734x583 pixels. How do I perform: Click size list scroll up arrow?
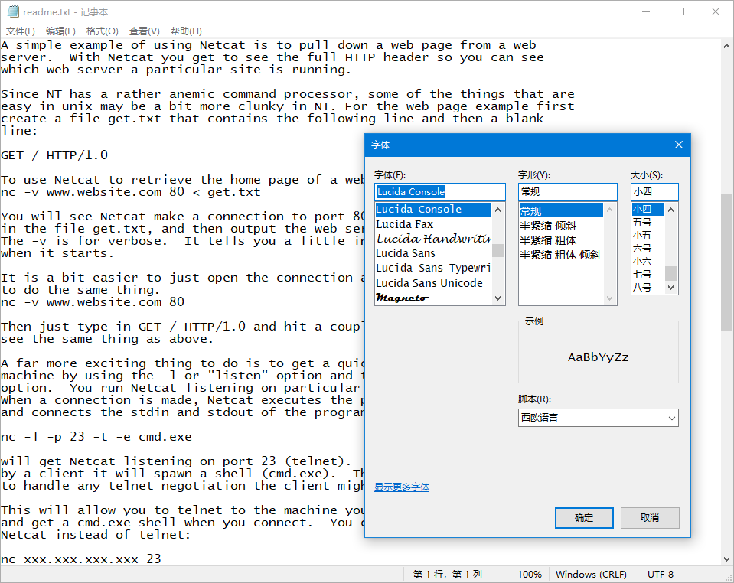click(x=670, y=210)
